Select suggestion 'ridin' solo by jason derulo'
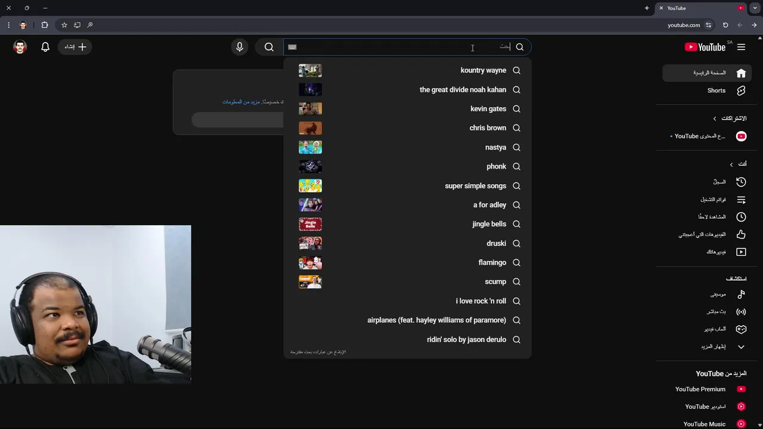This screenshot has width=763, height=429. coord(407,340)
